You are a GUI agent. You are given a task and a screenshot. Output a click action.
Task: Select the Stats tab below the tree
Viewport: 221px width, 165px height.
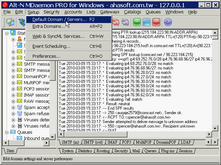(10, 151)
